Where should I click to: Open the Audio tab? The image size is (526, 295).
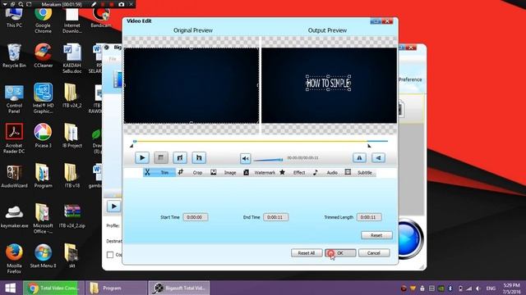click(325, 173)
